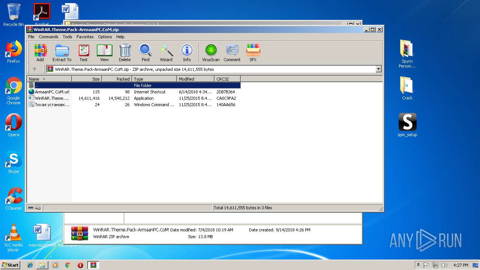Sort file list by Size column

(87, 79)
